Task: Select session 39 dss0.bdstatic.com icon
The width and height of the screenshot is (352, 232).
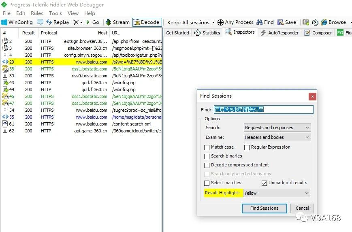Action: 5,75
